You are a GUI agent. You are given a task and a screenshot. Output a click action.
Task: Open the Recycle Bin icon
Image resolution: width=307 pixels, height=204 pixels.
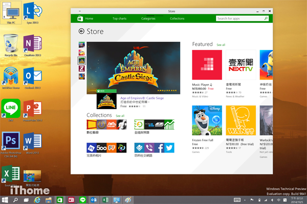tap(11, 45)
